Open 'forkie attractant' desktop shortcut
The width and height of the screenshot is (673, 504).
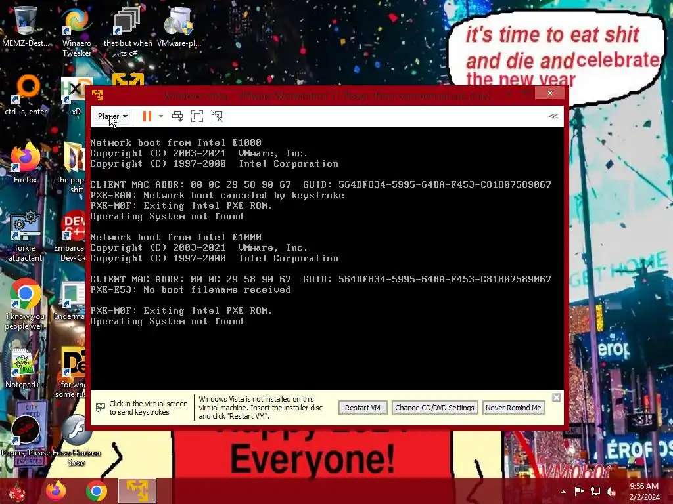coord(26,236)
